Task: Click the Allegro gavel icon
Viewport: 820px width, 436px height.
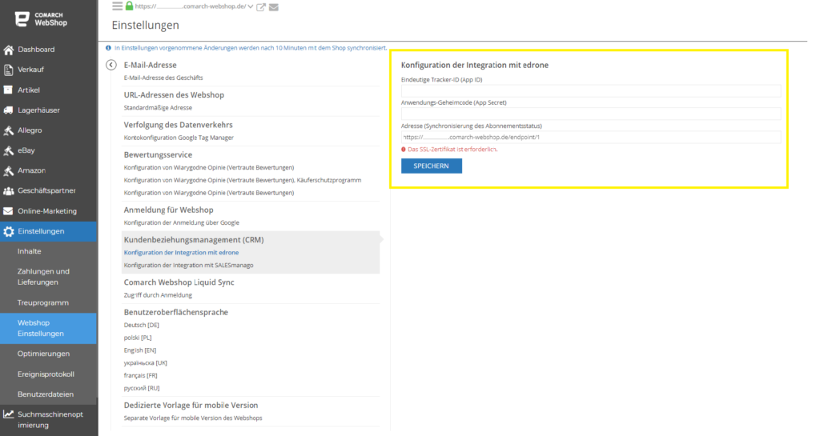Action: [x=8, y=130]
